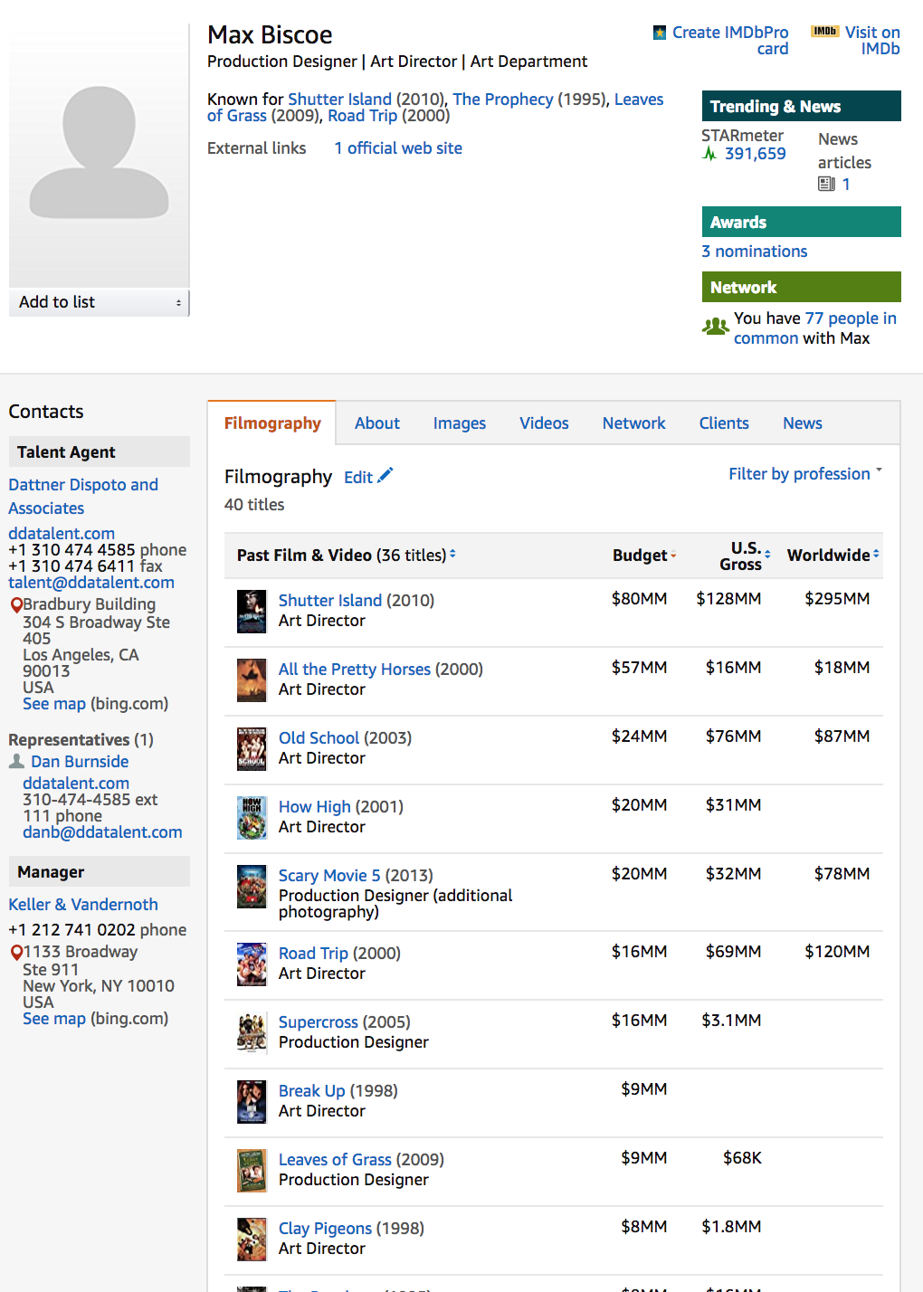Image resolution: width=923 pixels, height=1292 pixels.
Task: Click the Edit link beside Filmography heading
Action: 358,478
